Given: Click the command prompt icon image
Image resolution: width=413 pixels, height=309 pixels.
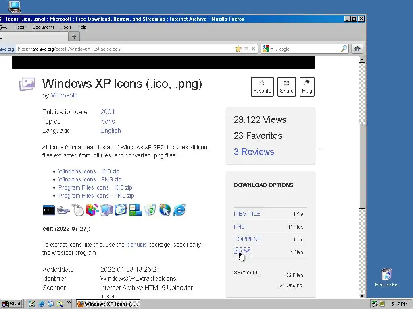Looking at the screenshot, I should click(x=49, y=210).
